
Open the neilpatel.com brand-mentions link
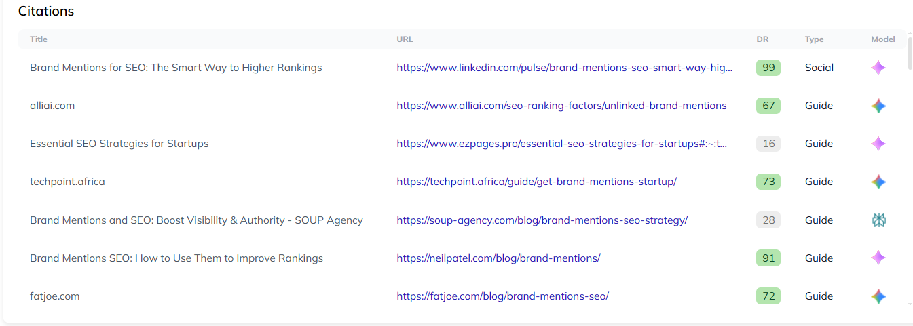[498, 258]
